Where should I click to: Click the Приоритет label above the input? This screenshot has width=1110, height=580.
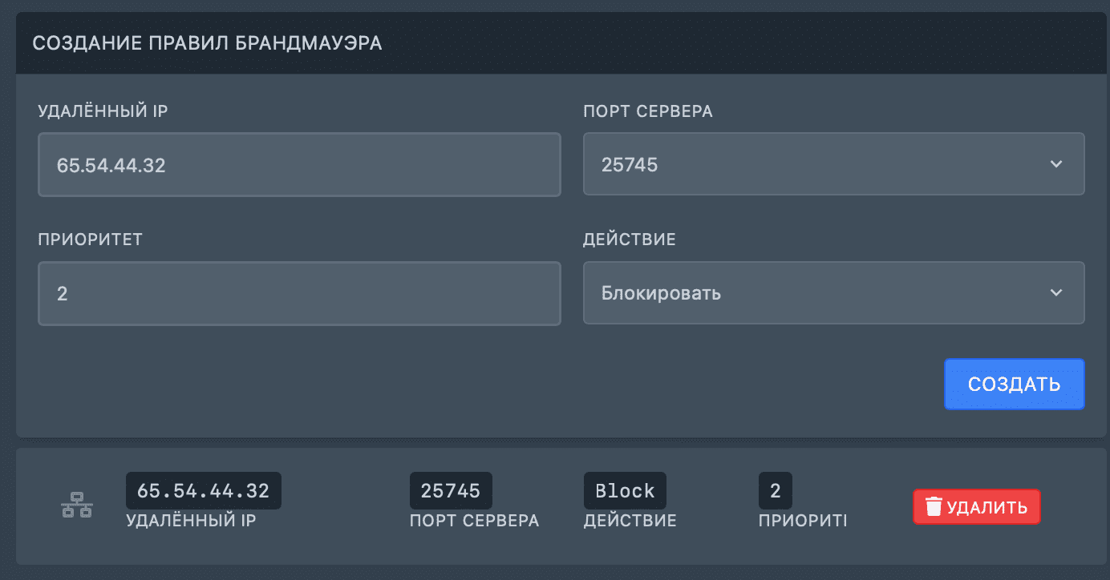90,240
